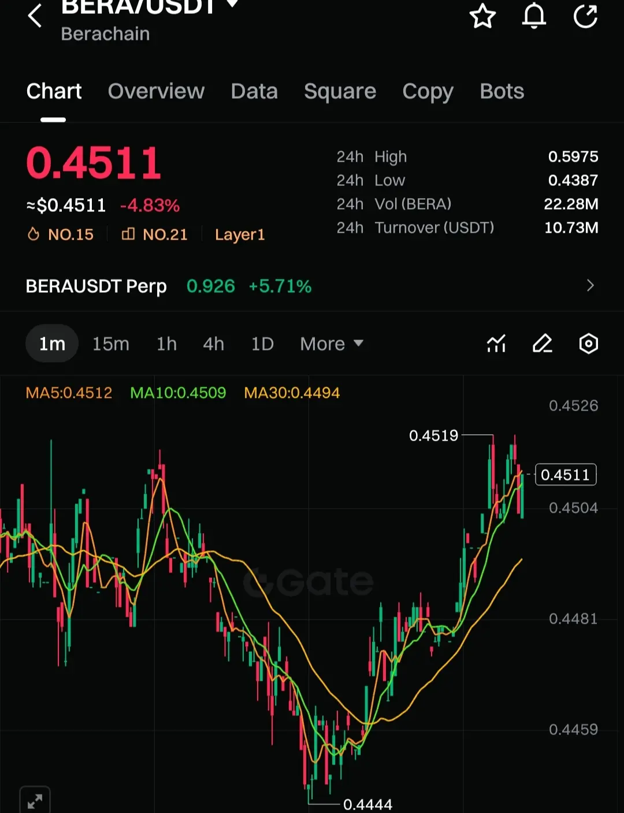The width and height of the screenshot is (624, 813).
Task: Tap the current price tag 0.4511 on axis
Action: click(566, 475)
